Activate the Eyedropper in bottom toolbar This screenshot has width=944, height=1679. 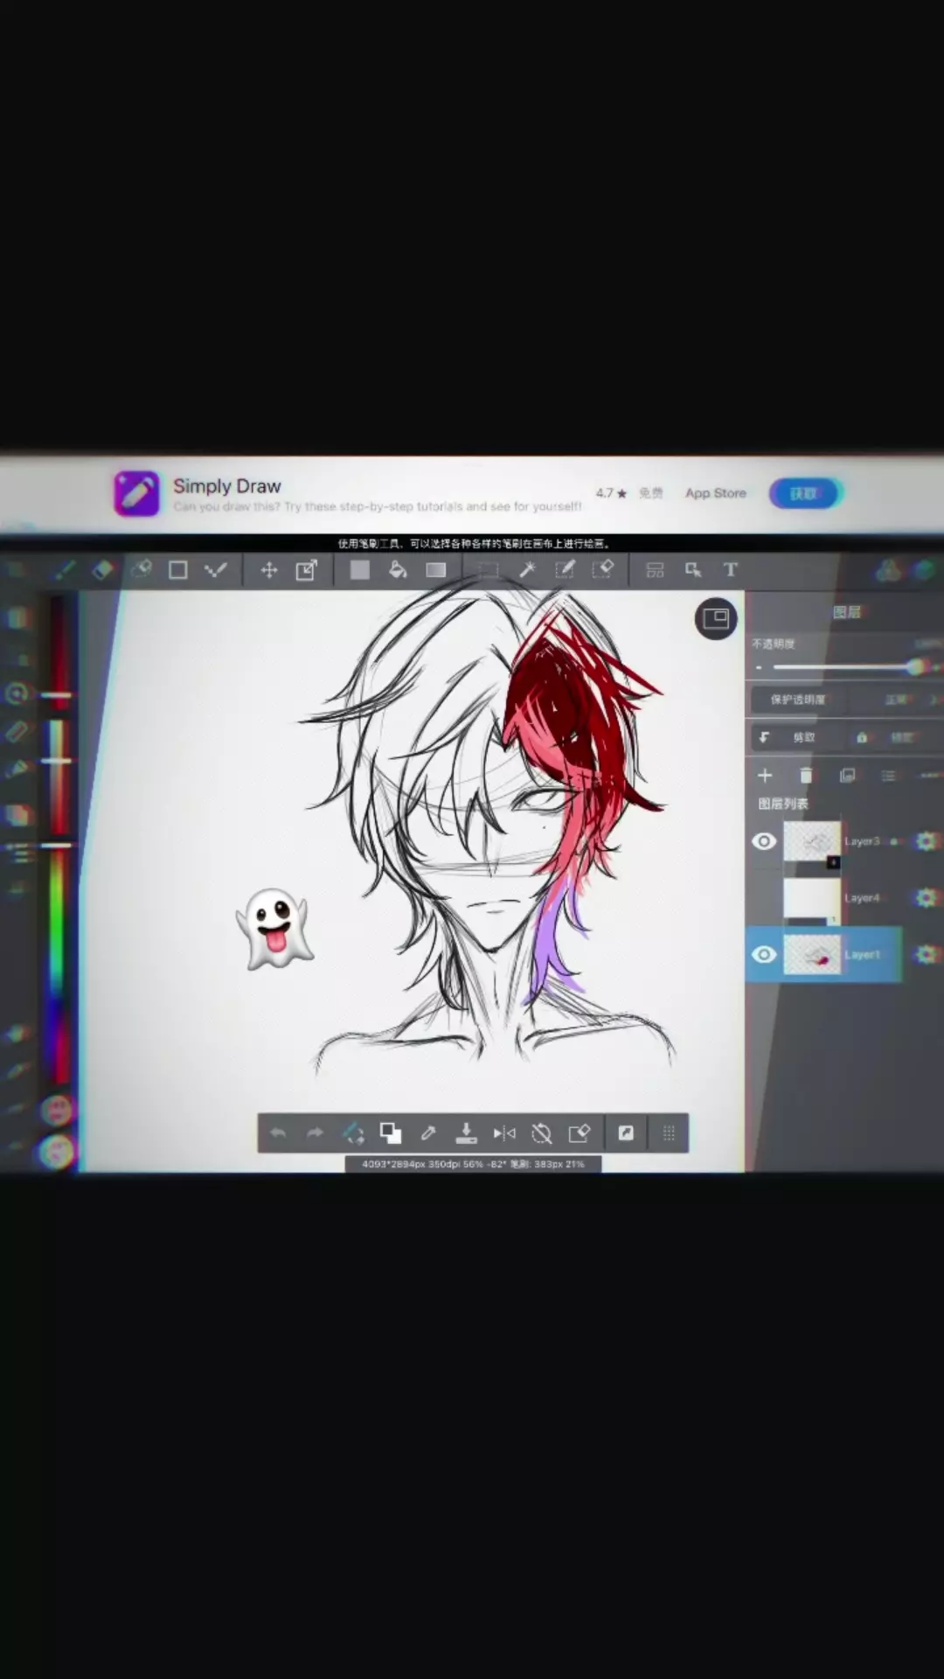coord(428,1133)
